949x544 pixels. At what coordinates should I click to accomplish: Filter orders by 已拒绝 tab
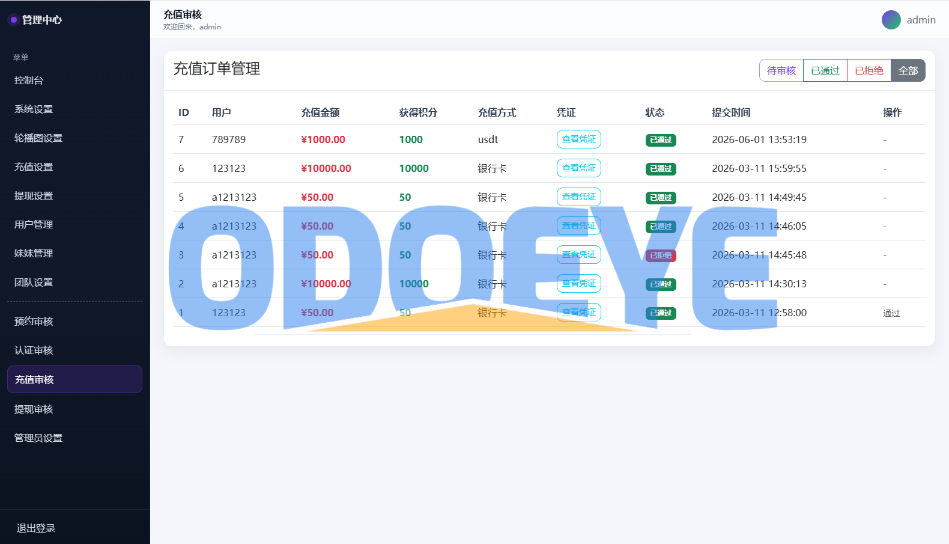(869, 70)
